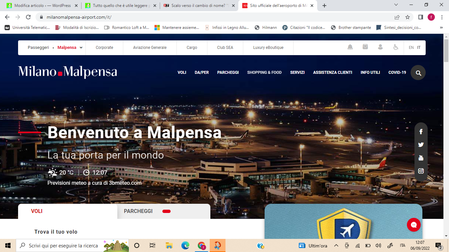Open the VOLI menu
449x252 pixels.
(182, 73)
